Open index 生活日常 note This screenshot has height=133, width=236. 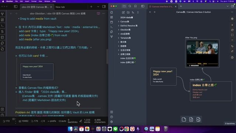click(128, 58)
